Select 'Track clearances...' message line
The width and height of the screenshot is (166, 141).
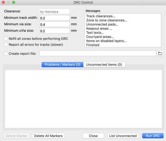[101, 16]
